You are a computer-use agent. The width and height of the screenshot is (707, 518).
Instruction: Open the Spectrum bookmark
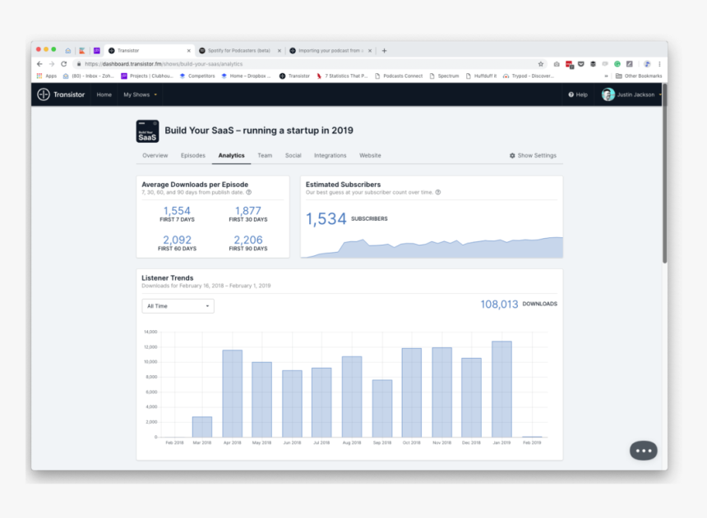coord(444,76)
